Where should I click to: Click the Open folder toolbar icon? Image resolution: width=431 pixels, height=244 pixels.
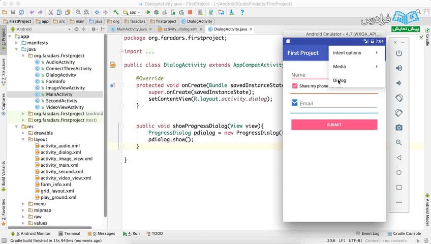pos(5,12)
